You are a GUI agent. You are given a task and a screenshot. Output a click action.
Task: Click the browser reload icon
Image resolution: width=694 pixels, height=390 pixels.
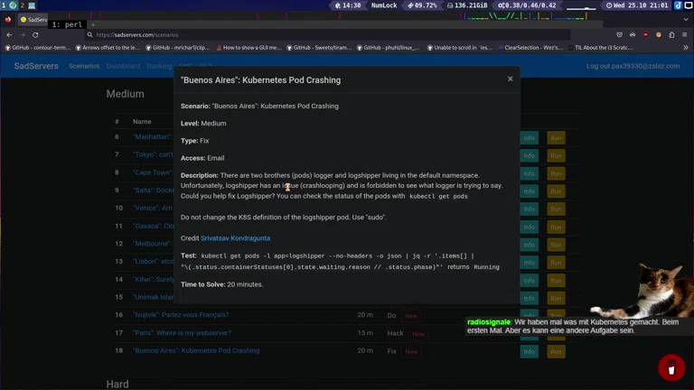[35, 34]
